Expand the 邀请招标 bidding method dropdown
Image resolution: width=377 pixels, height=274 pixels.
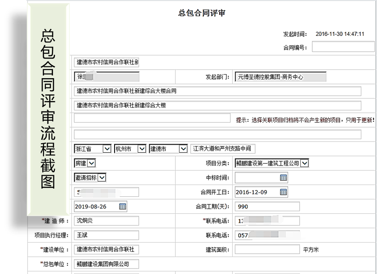coord(102,177)
